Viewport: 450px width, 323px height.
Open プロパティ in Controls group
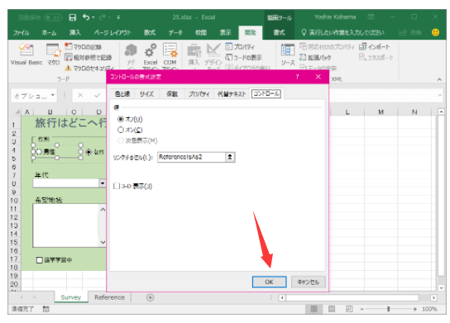coord(240,46)
